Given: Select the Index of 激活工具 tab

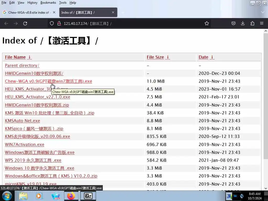Looking at the screenshot, I should 88,12.
